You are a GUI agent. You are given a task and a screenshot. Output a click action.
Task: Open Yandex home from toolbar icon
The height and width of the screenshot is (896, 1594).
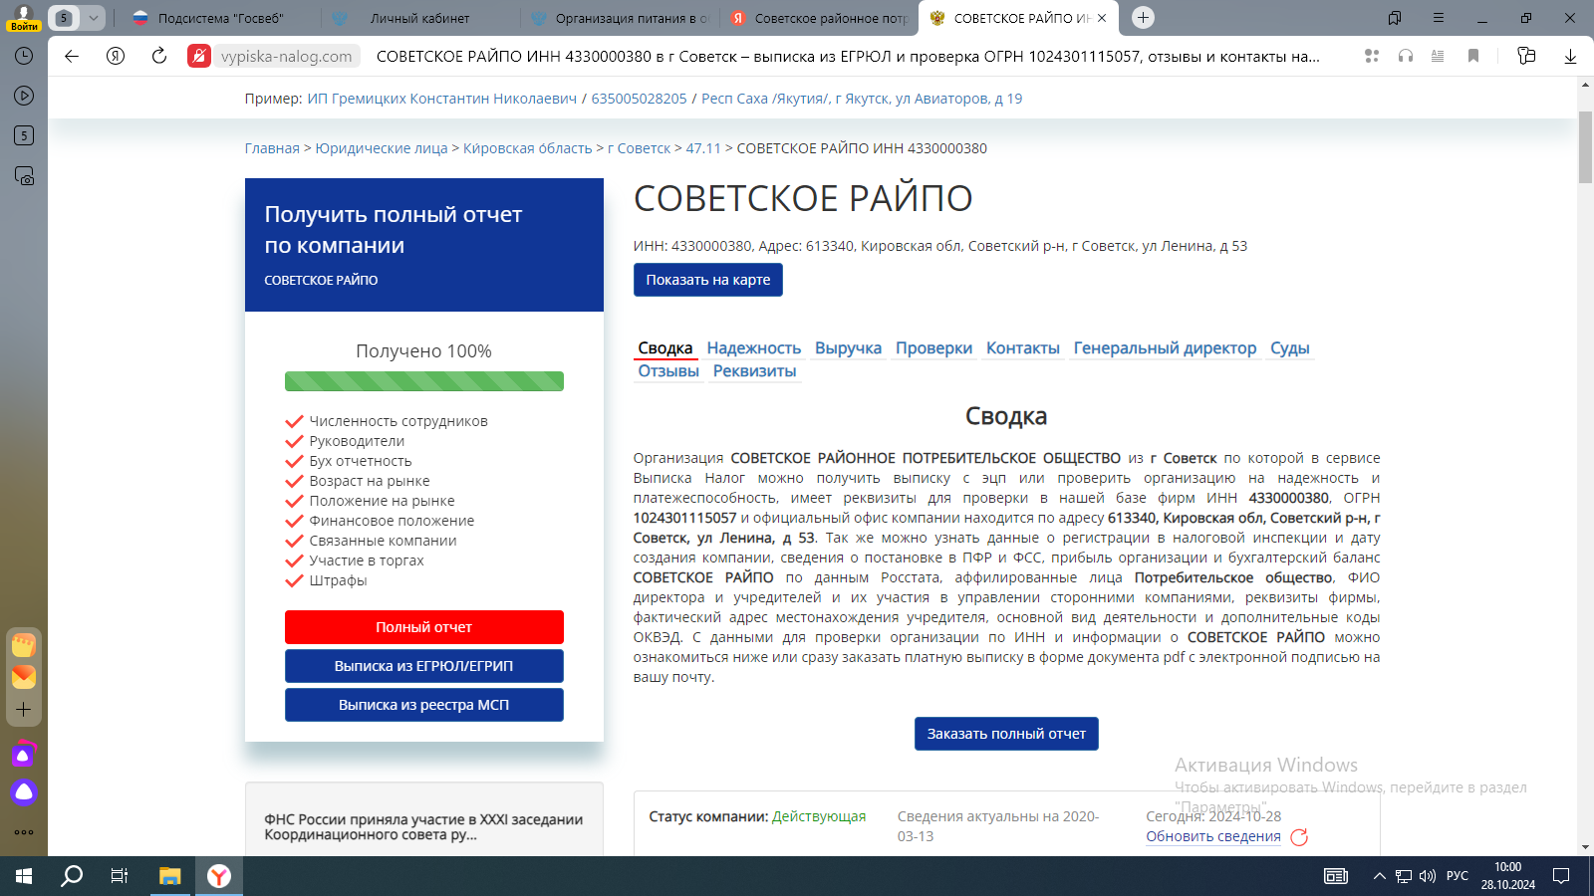tap(116, 56)
